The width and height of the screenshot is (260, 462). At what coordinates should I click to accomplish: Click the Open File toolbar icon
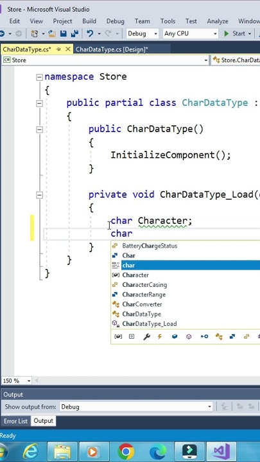tap(53, 33)
